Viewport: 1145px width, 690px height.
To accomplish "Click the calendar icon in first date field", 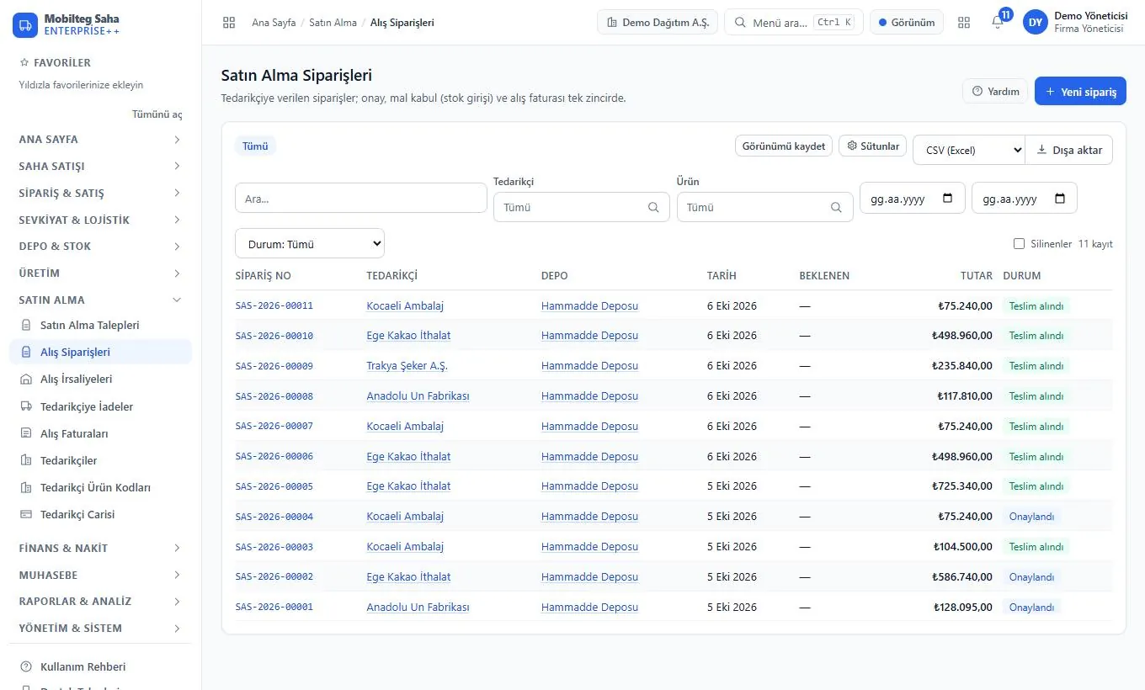I will [x=948, y=199].
